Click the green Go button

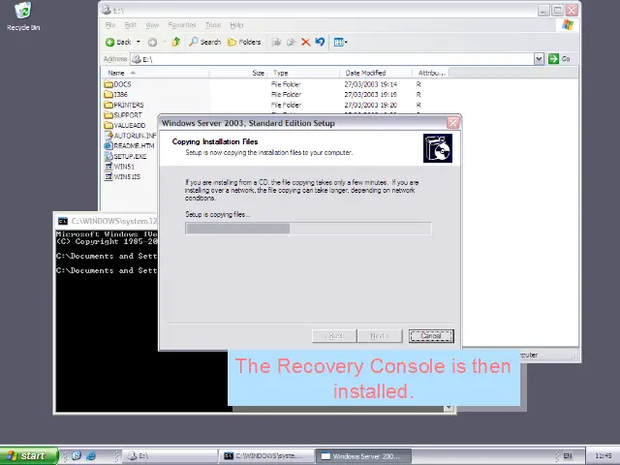coord(560,59)
